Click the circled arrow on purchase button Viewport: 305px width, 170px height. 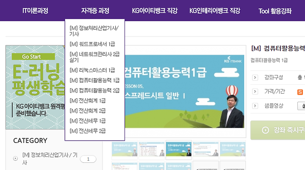tap(265, 130)
